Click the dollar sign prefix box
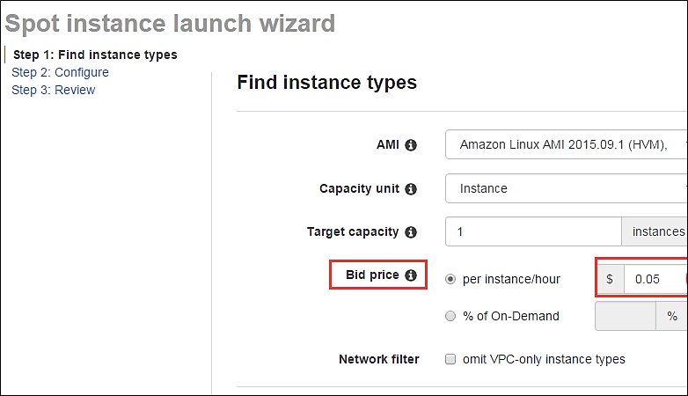 click(x=610, y=279)
